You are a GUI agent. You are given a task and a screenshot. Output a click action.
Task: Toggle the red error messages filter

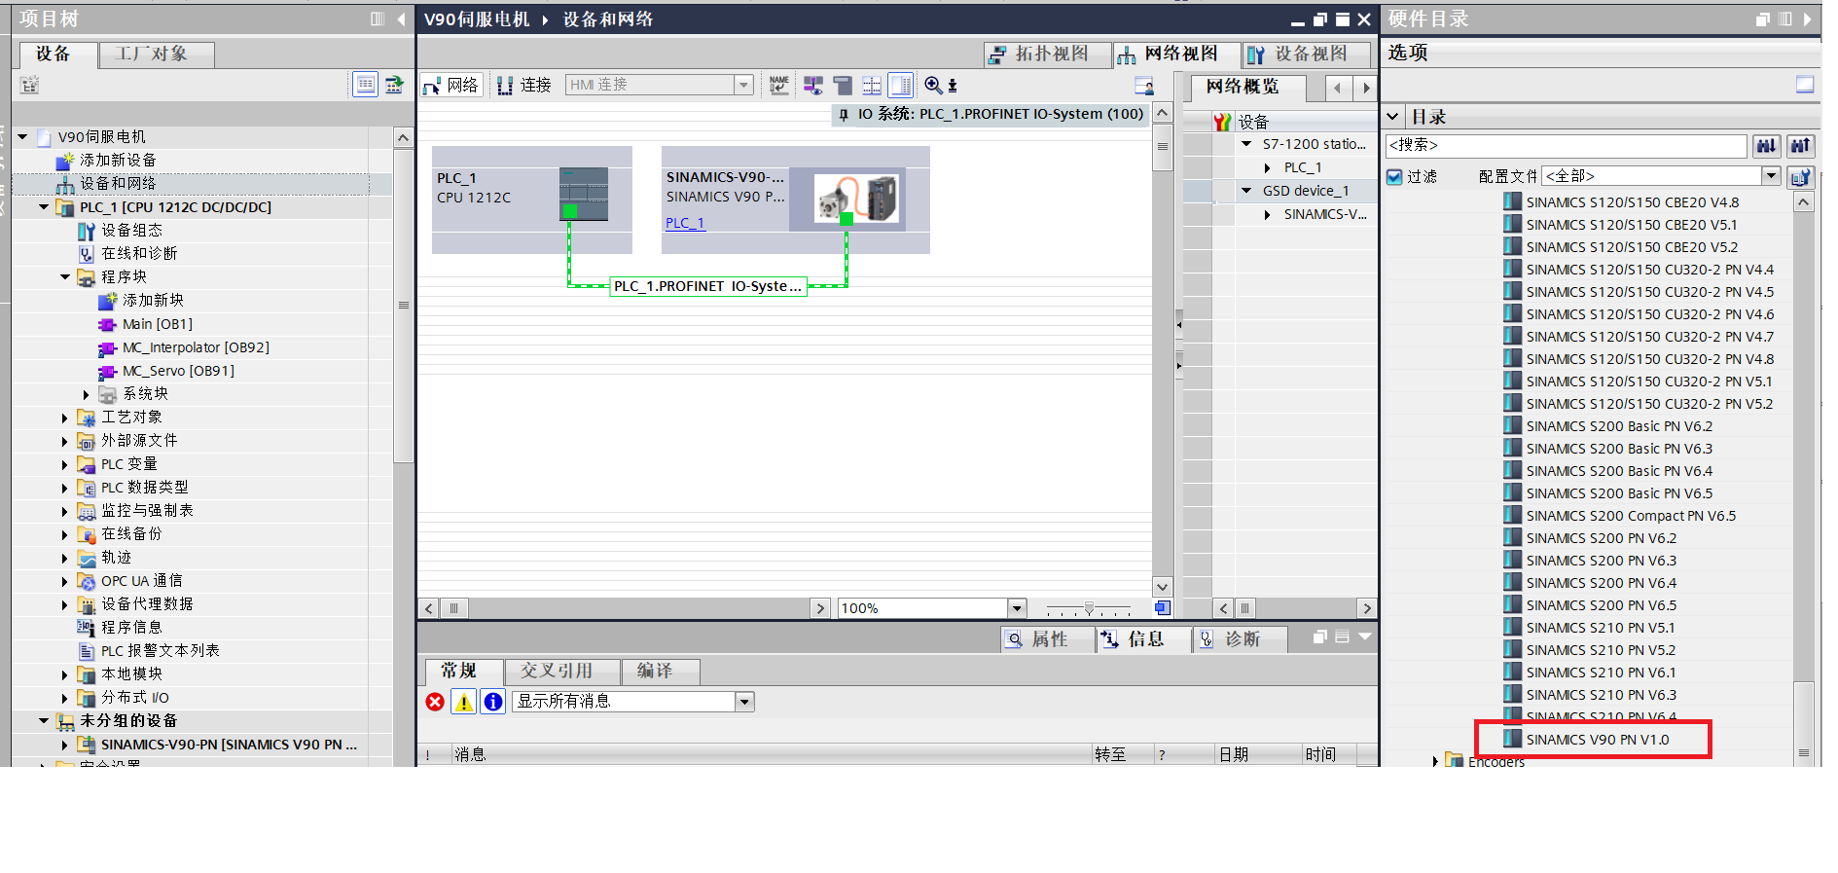click(435, 702)
